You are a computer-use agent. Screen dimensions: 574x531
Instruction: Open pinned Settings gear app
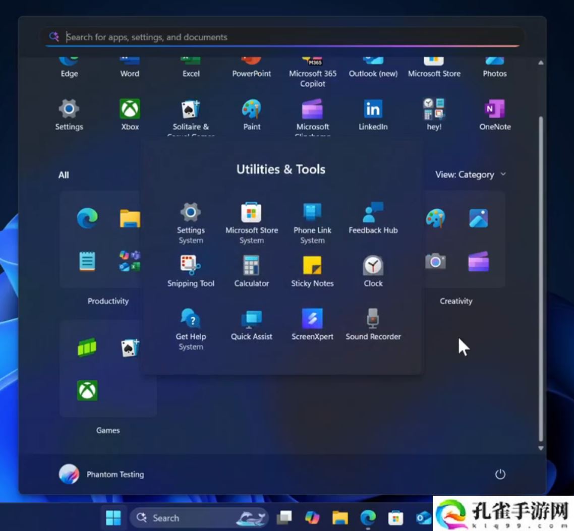click(x=69, y=114)
